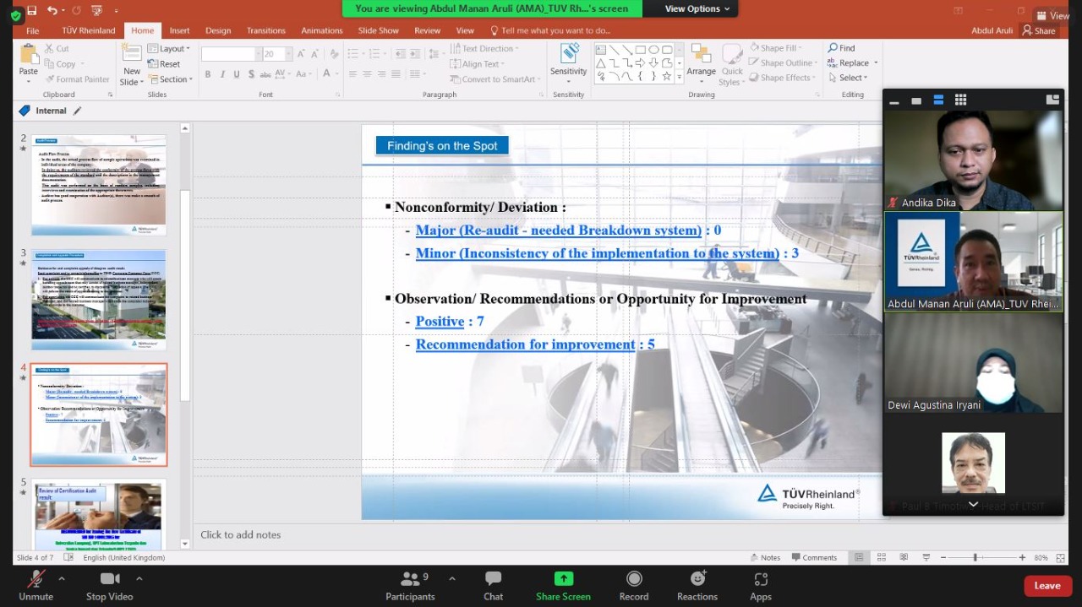Leave the meeting with Leave button
This screenshot has height=607, width=1082.
pyautogui.click(x=1047, y=586)
